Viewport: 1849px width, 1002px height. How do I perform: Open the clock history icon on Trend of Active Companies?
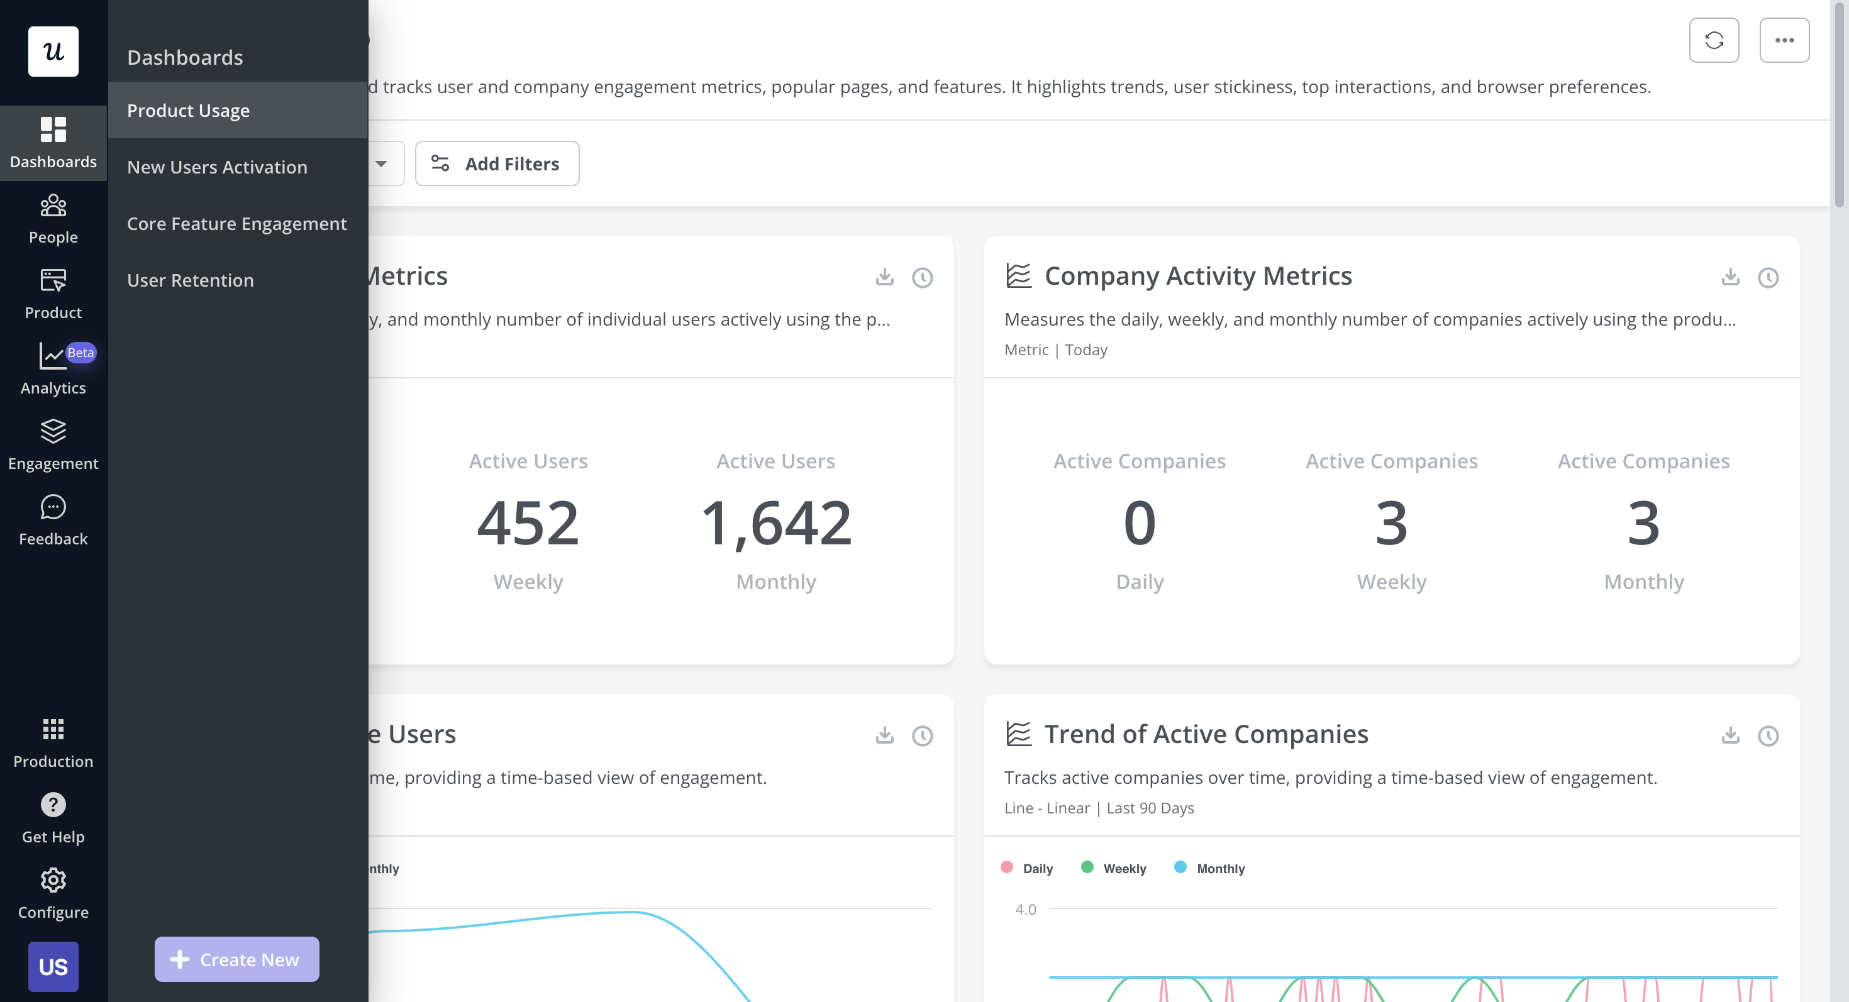[x=1768, y=736]
